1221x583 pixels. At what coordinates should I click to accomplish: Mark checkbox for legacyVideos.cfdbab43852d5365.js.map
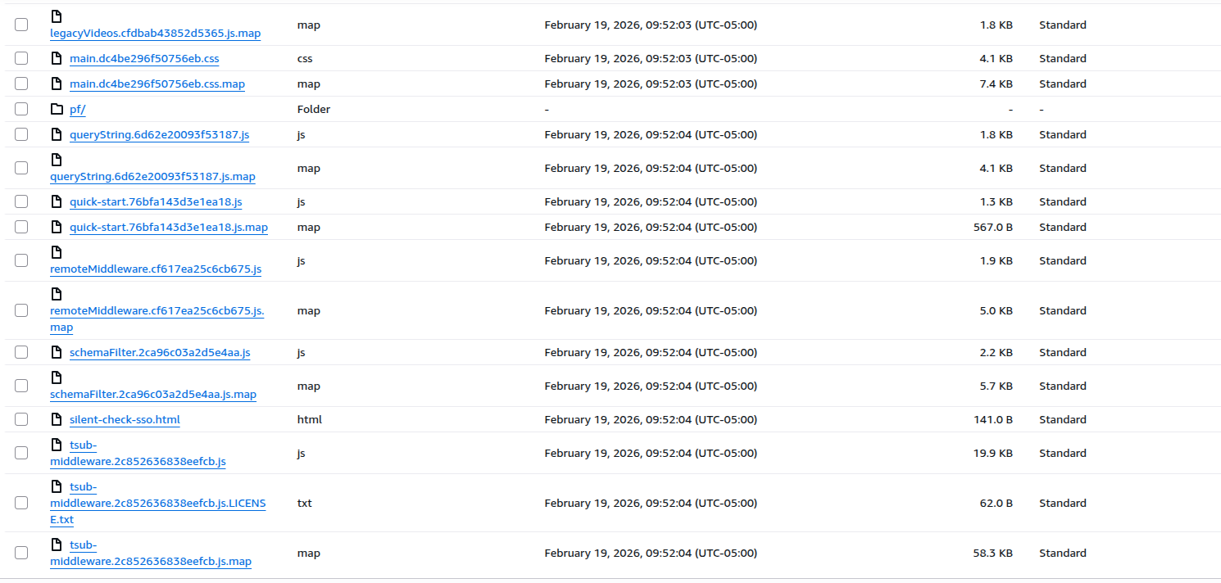[x=21, y=25]
